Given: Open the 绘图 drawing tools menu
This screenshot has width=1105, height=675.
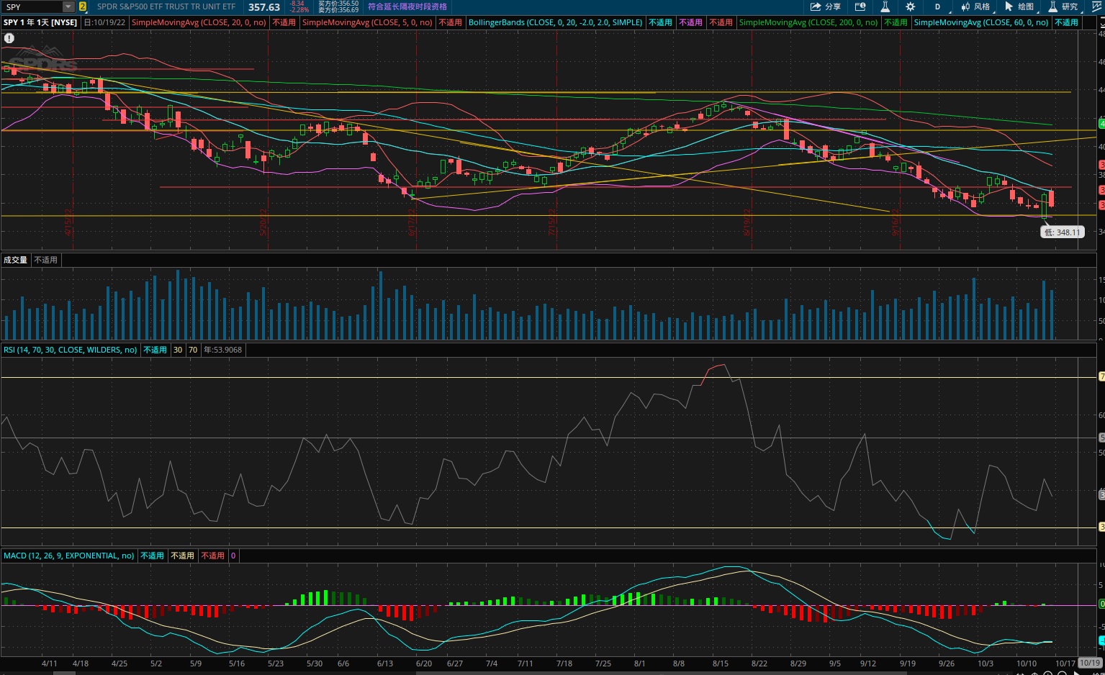Looking at the screenshot, I should [1019, 6].
